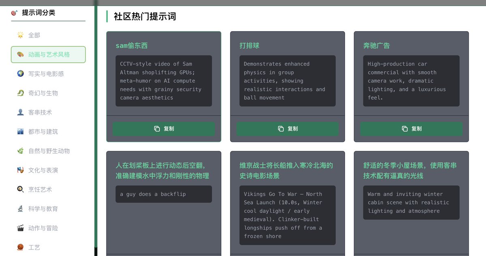
Task: Click the masks icon for 文化与表演
Action: (20, 170)
